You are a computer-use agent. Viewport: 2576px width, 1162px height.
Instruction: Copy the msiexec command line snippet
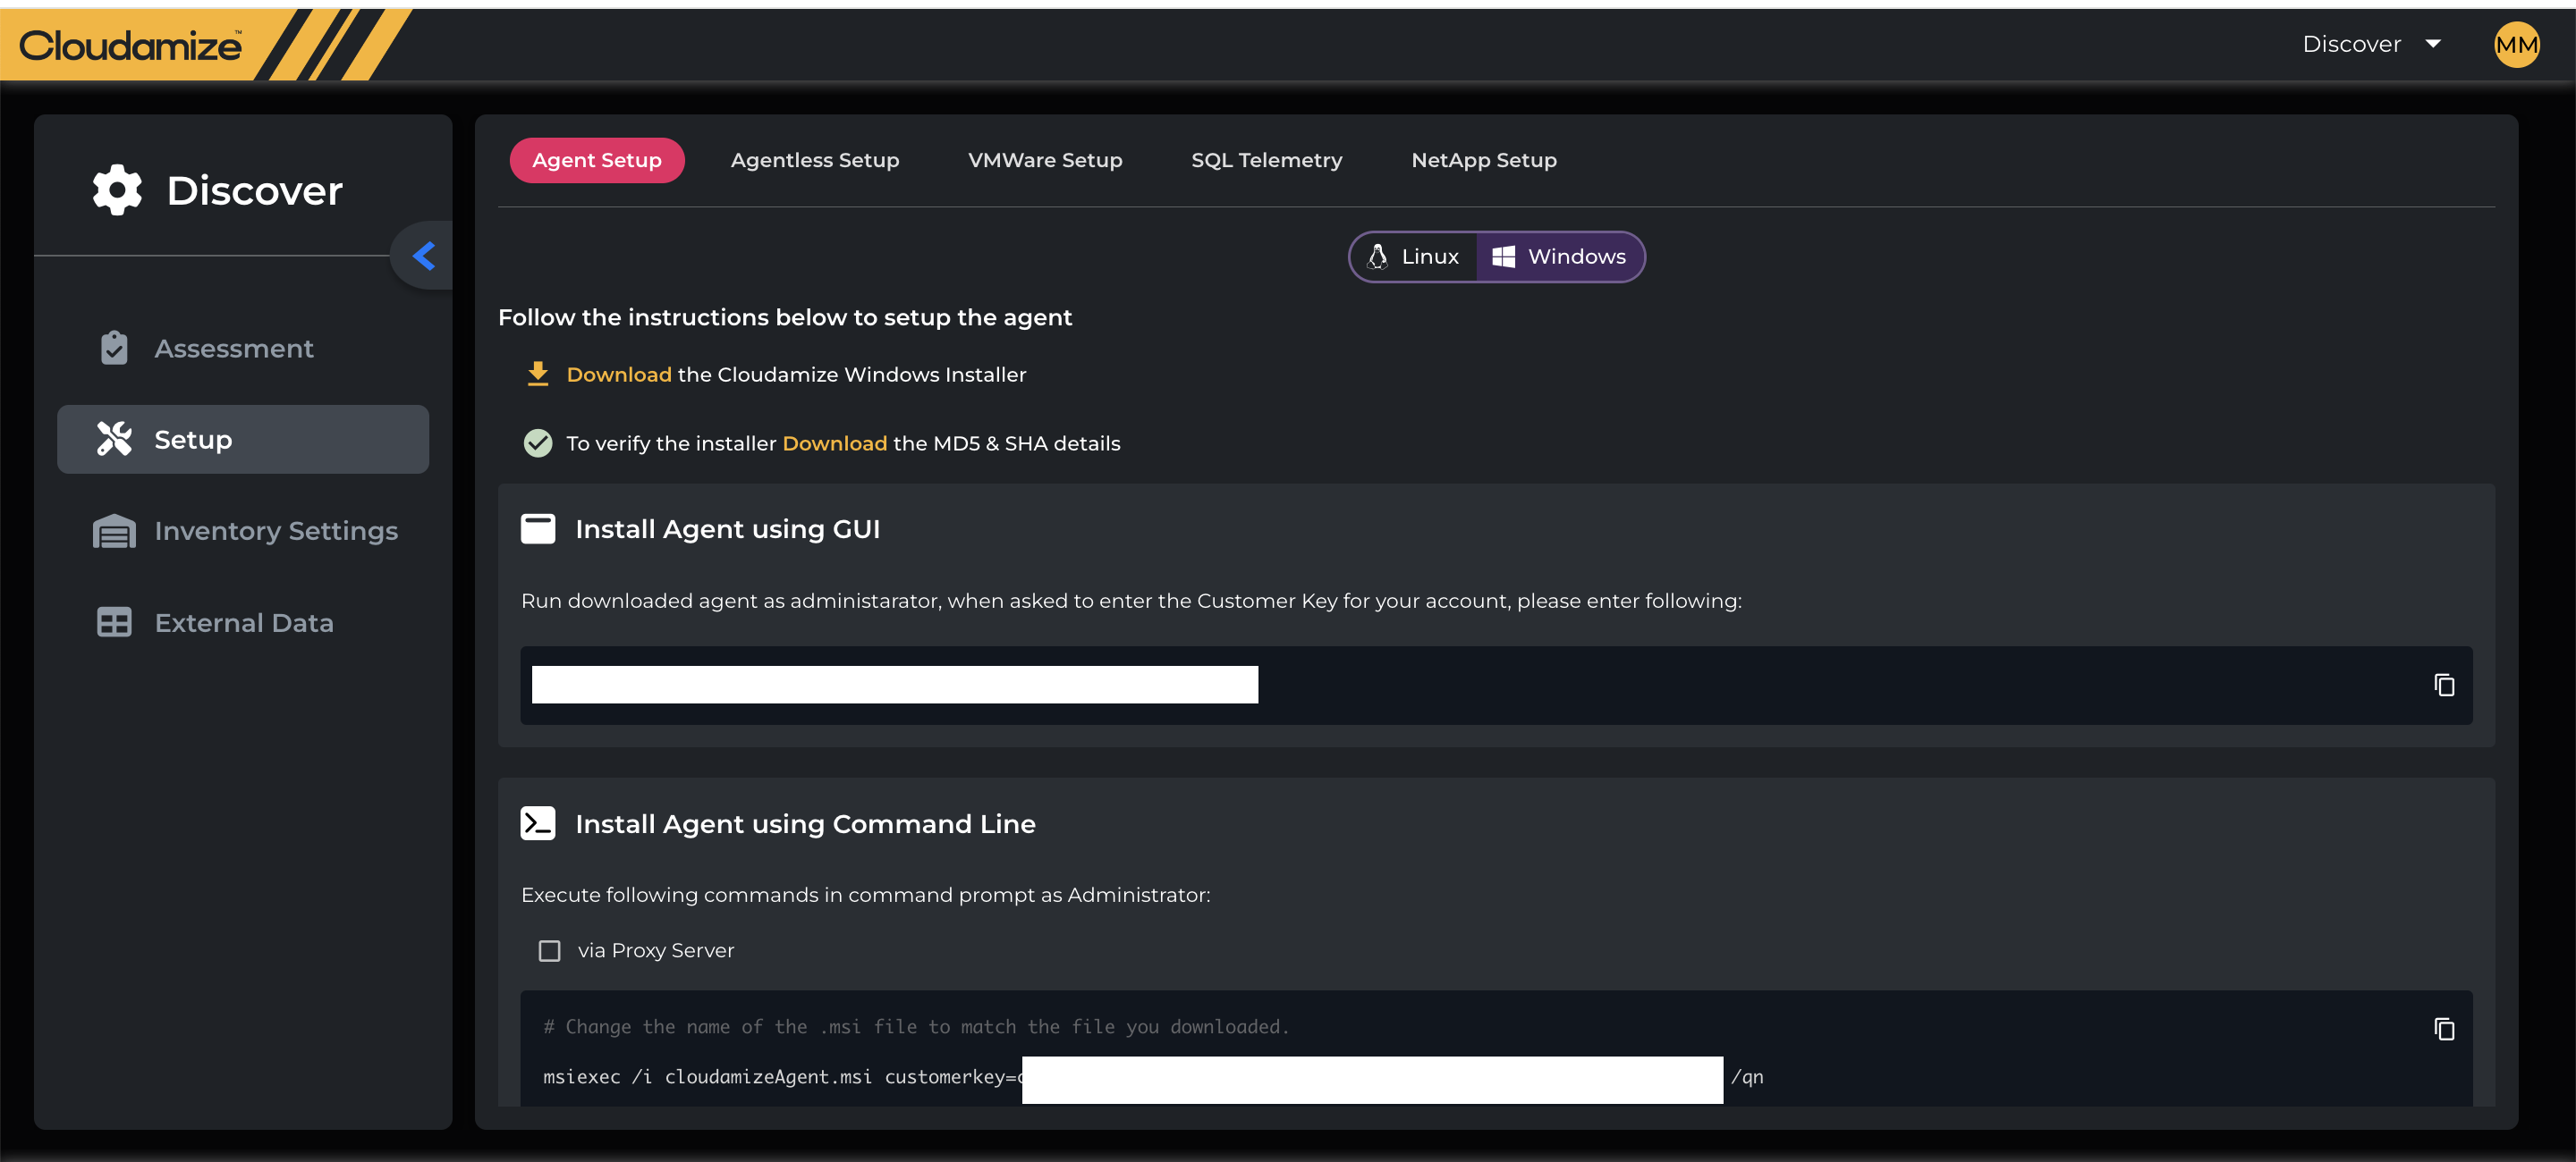(2443, 1028)
